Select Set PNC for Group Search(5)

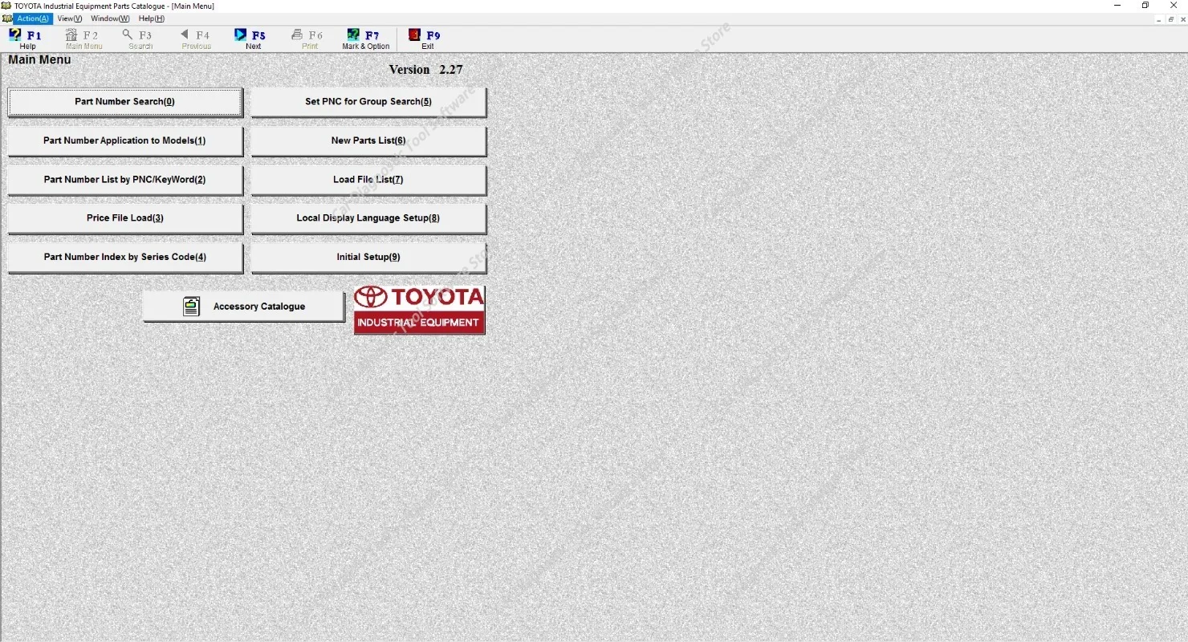pyautogui.click(x=368, y=102)
